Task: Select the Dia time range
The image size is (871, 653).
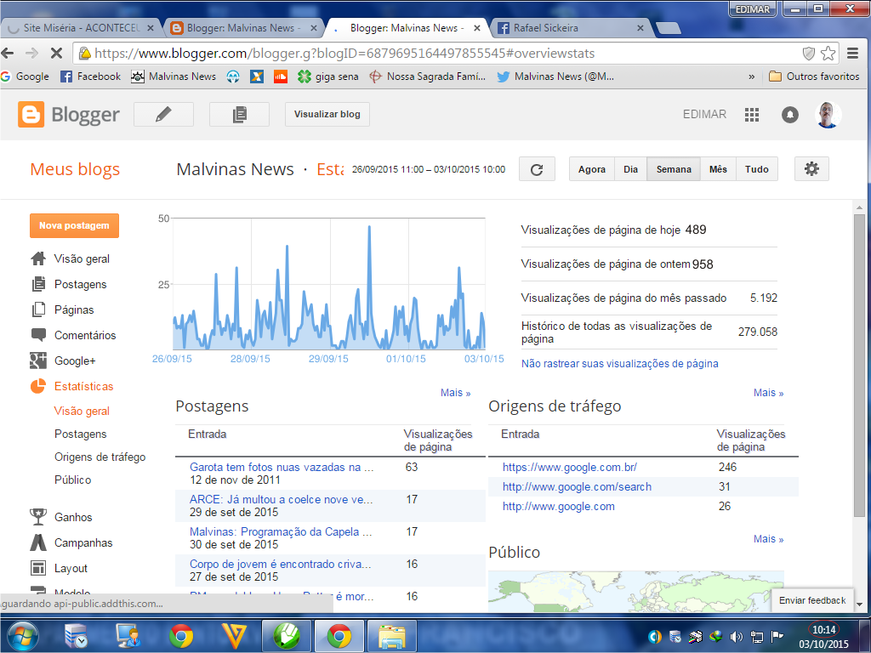Action: (x=630, y=169)
